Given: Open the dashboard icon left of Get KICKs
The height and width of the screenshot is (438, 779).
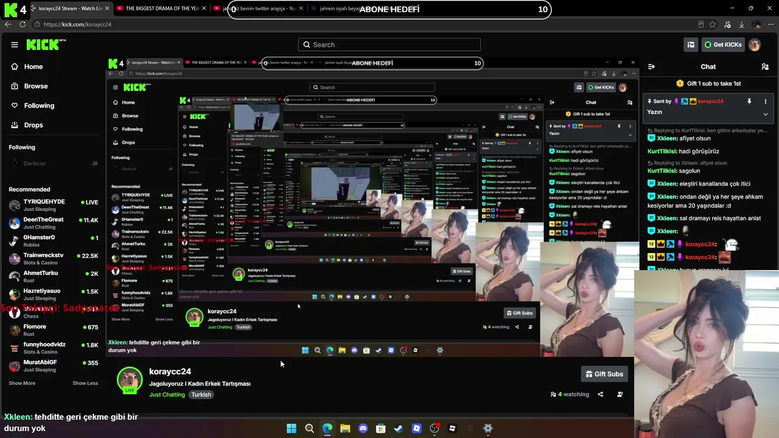Looking at the screenshot, I should coord(691,44).
